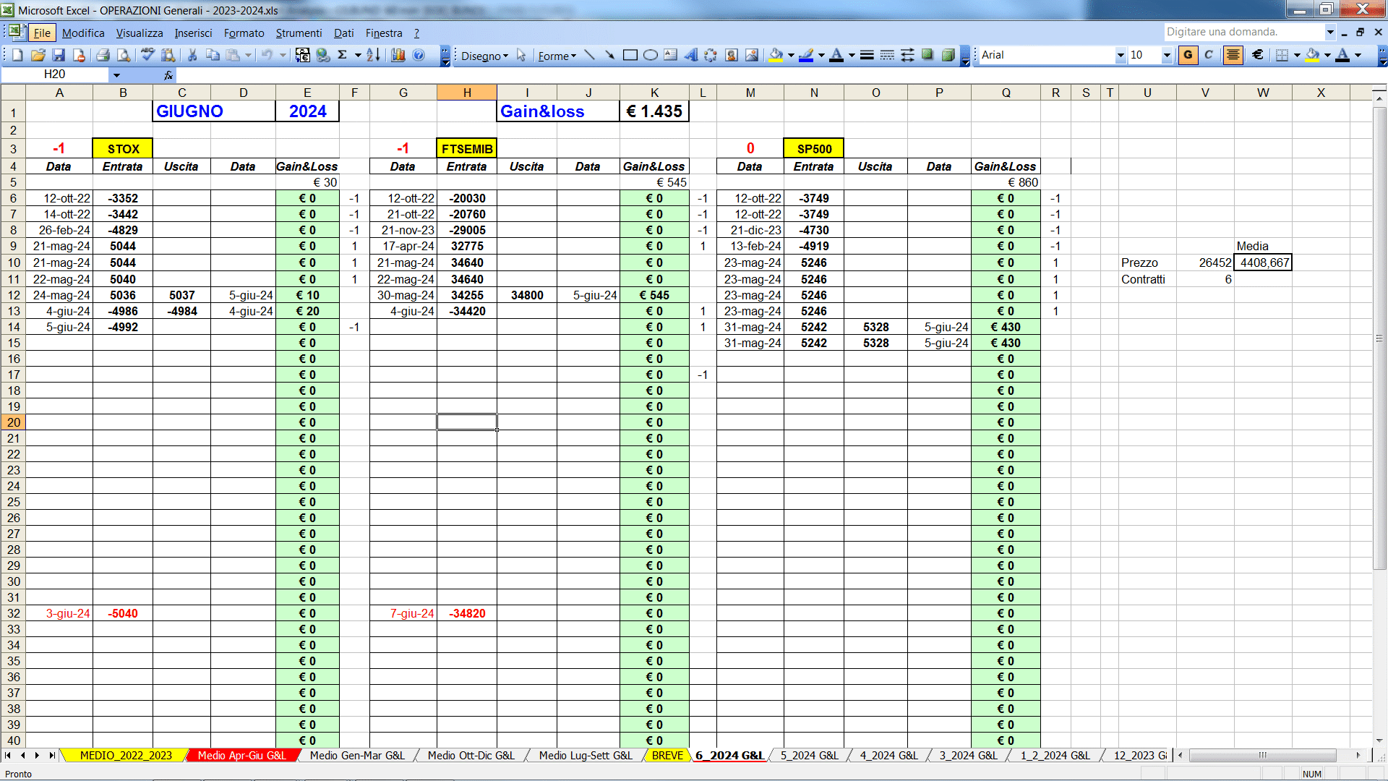Copy the selection

pyautogui.click(x=213, y=55)
